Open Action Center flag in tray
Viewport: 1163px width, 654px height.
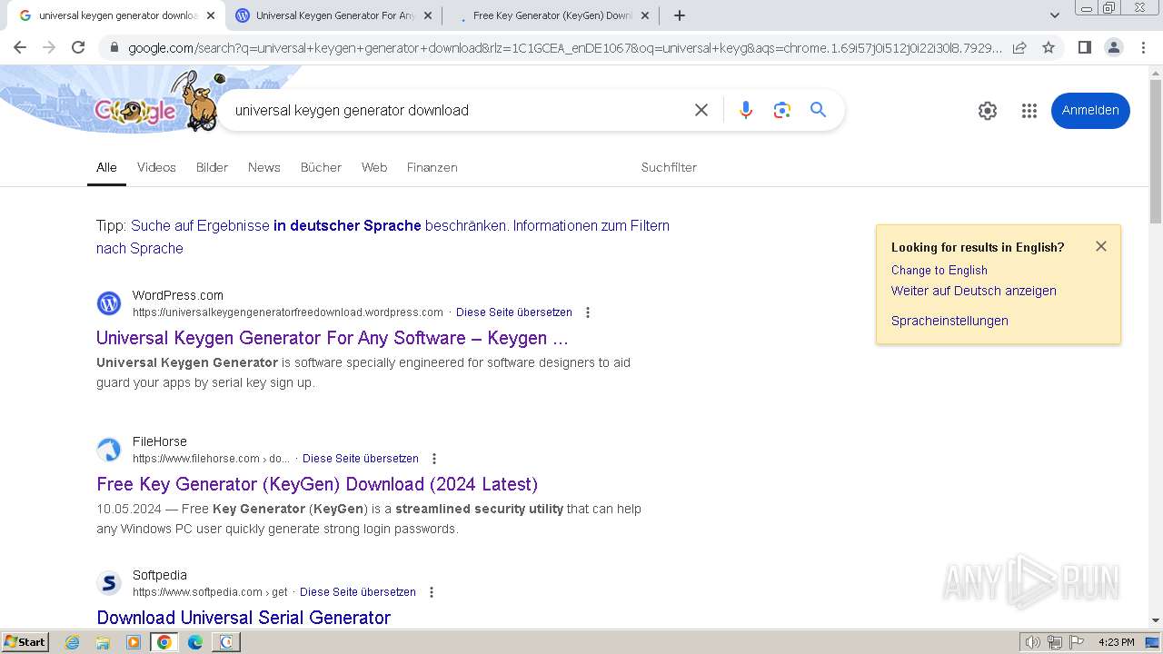point(1077,642)
